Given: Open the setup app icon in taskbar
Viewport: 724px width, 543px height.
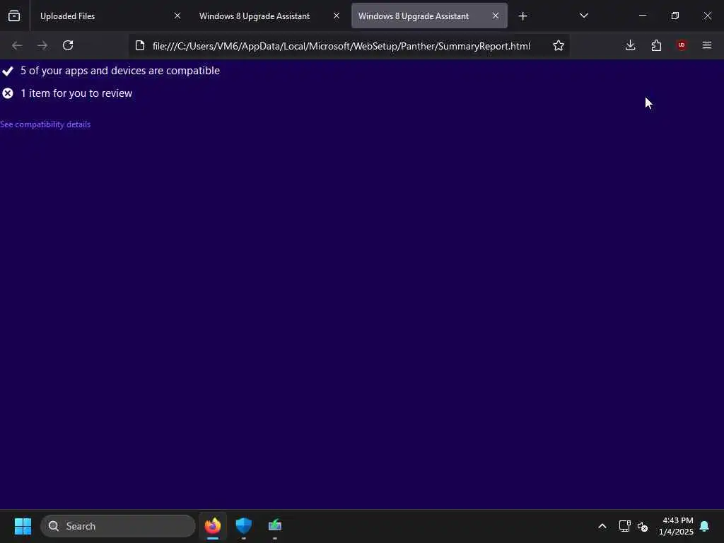Looking at the screenshot, I should (x=275, y=526).
